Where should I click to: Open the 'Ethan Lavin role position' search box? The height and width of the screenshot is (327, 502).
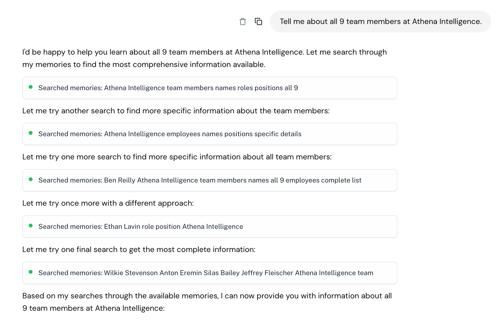(x=210, y=226)
